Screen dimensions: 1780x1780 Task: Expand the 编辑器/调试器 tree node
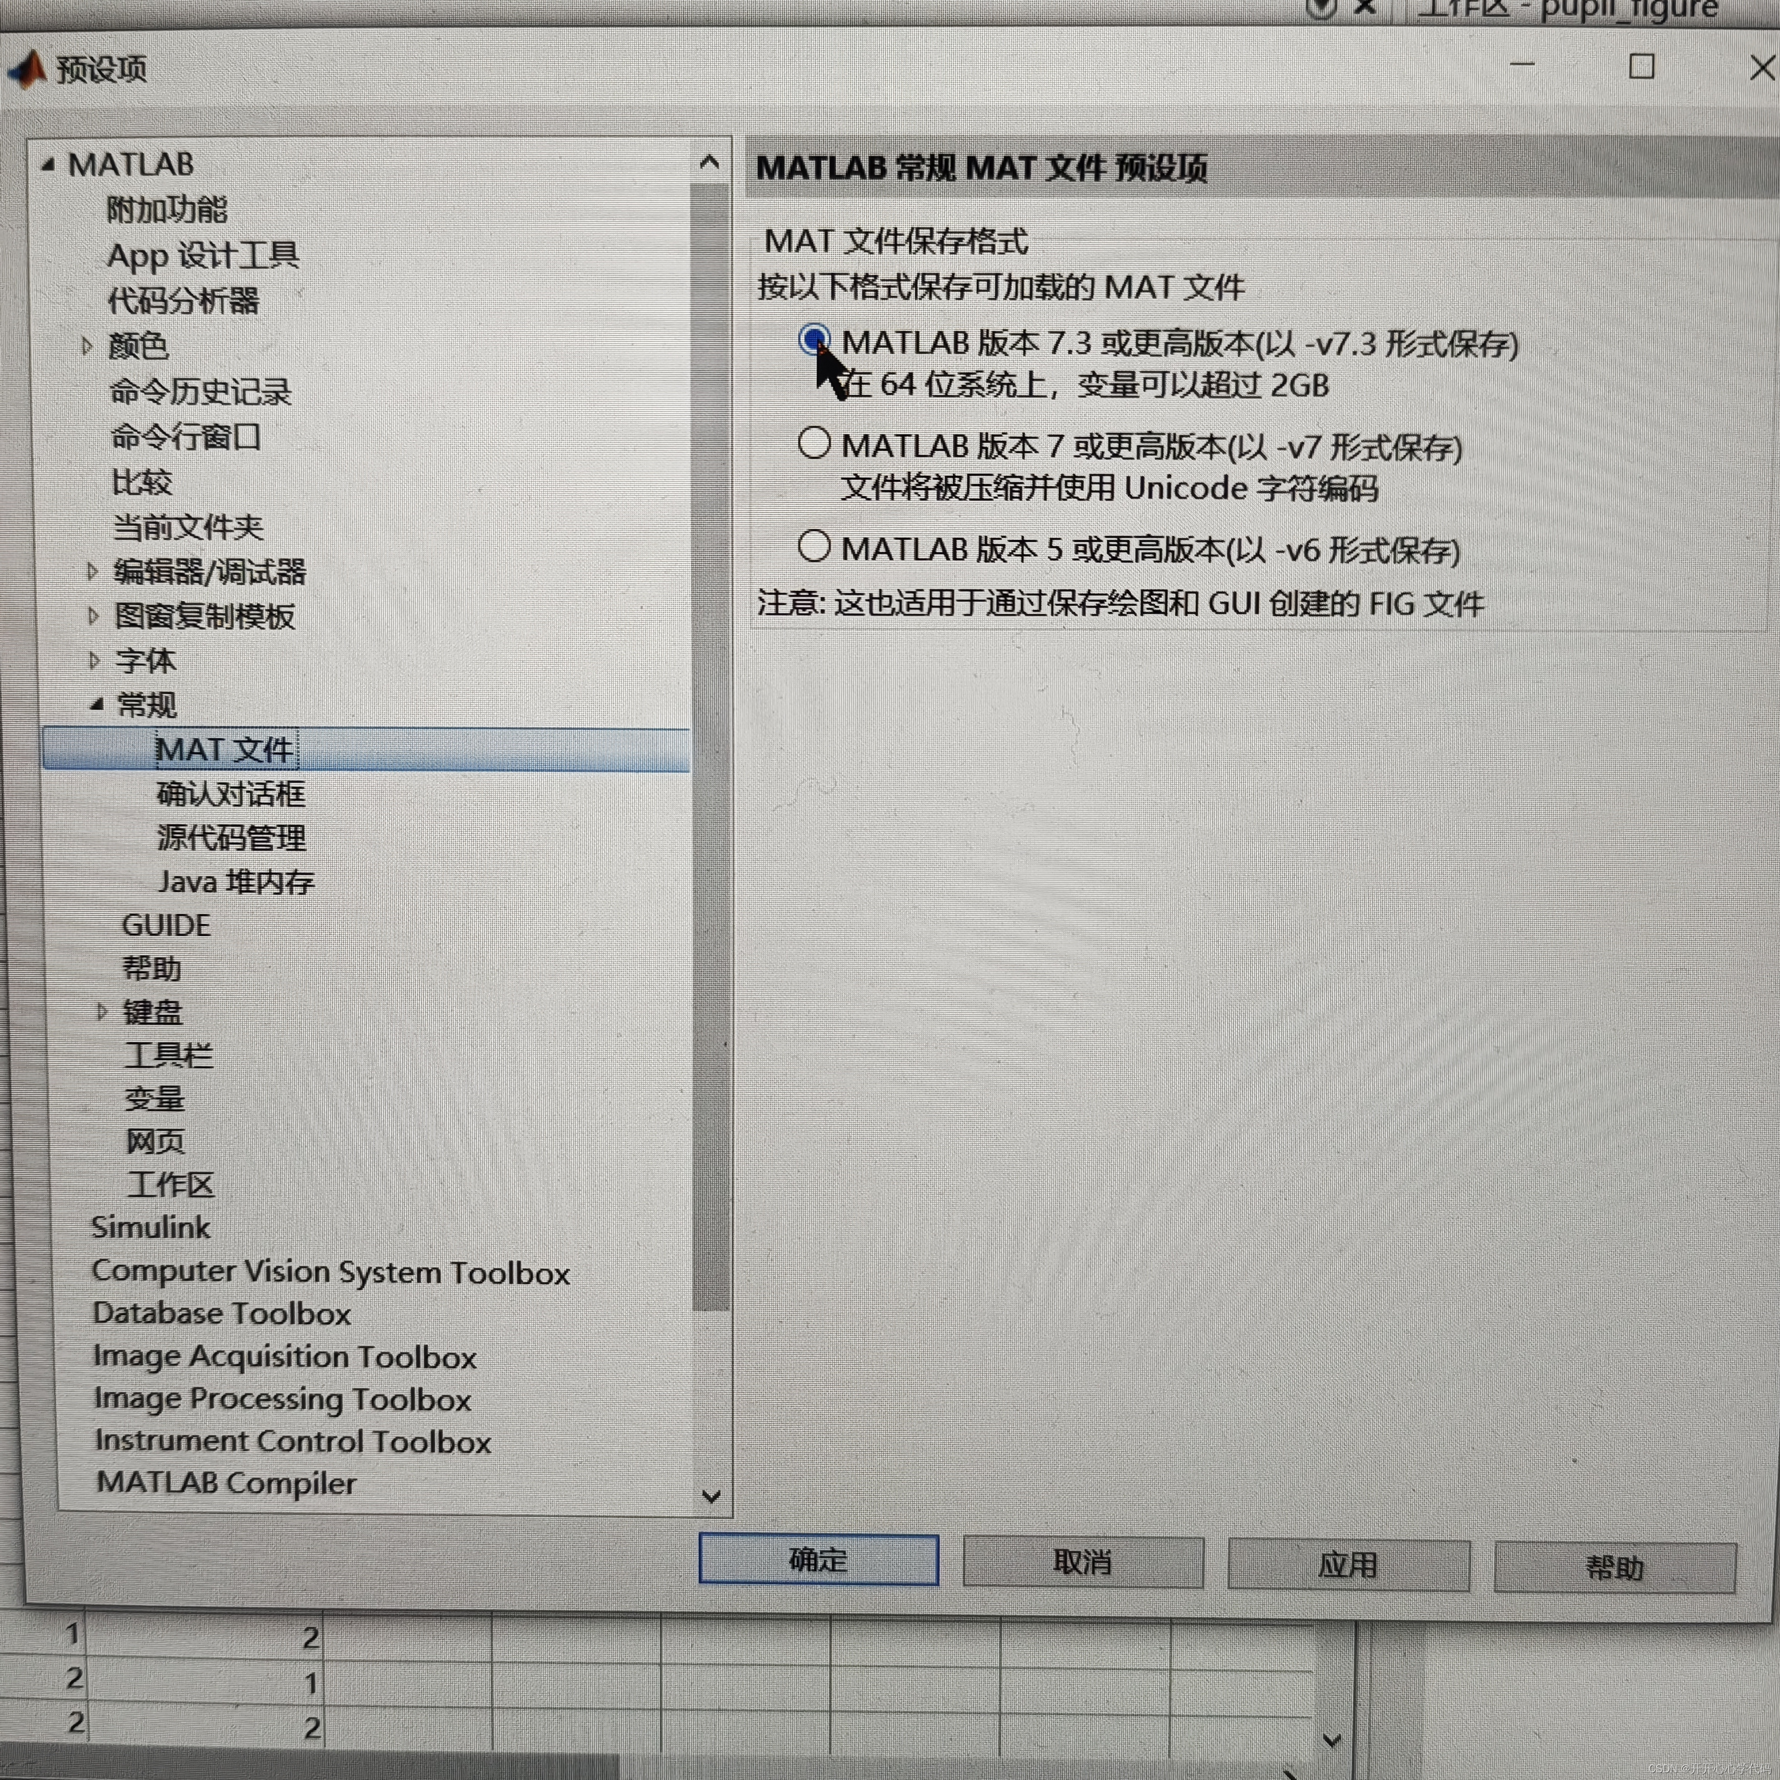click(92, 571)
